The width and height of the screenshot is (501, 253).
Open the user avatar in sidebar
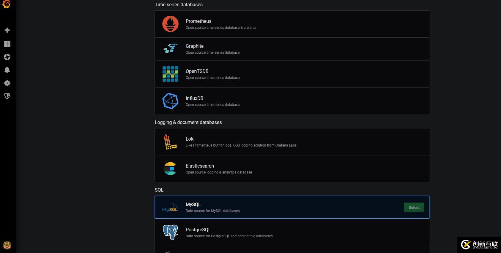click(x=7, y=245)
